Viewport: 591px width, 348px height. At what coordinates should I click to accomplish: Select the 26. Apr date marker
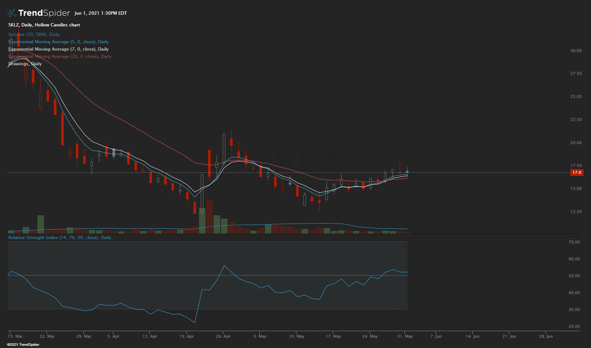[223, 336]
